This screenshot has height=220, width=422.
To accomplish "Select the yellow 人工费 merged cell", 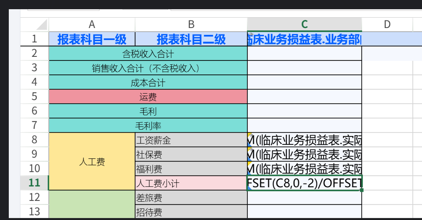I will tap(92, 162).
